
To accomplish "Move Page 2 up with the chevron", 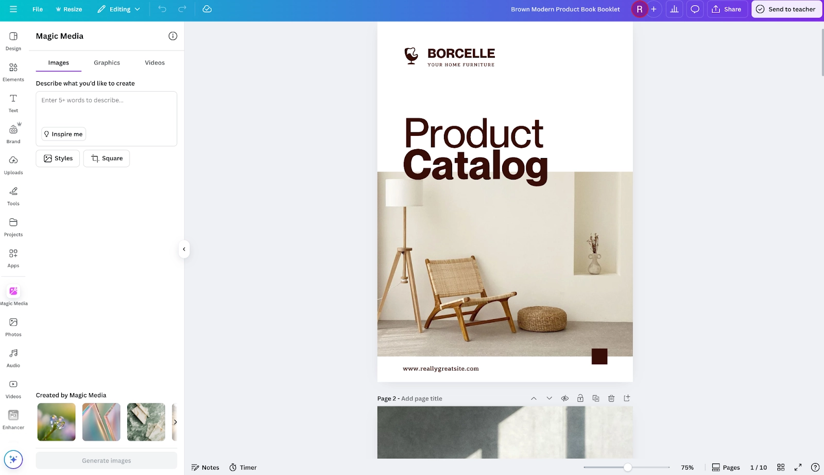I will (534, 398).
